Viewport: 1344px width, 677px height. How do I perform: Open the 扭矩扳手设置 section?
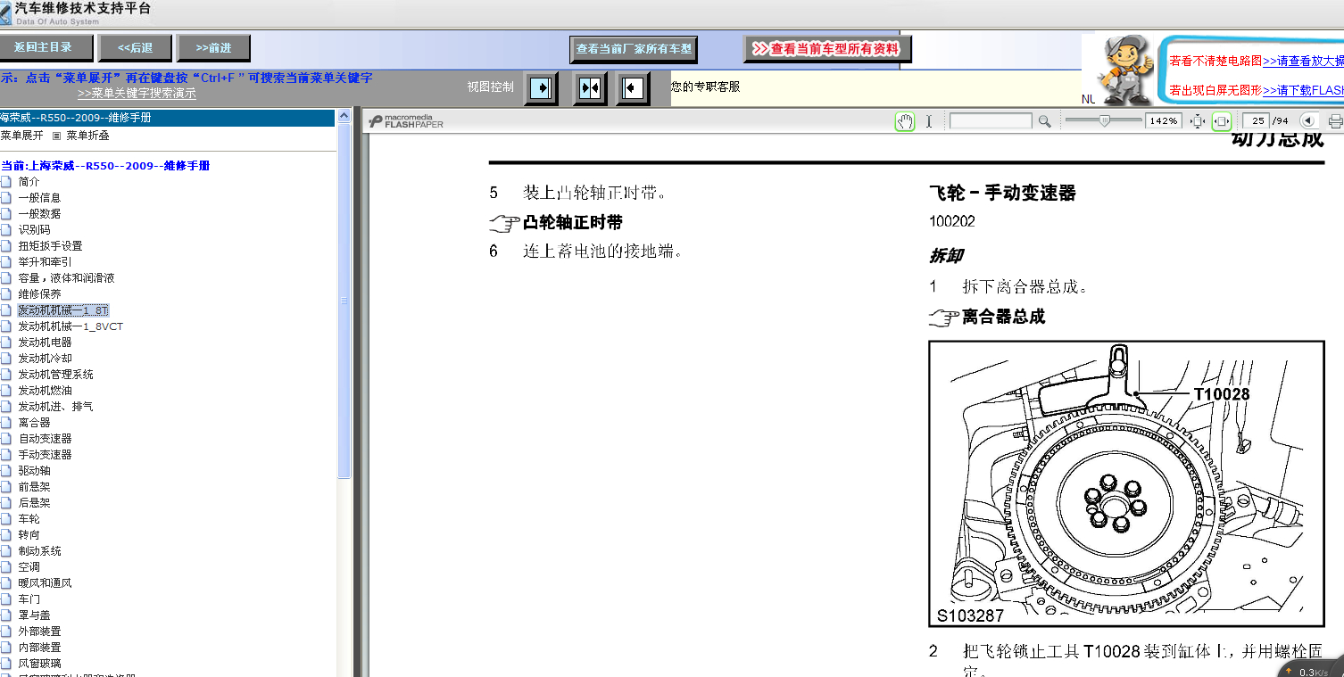[50, 246]
